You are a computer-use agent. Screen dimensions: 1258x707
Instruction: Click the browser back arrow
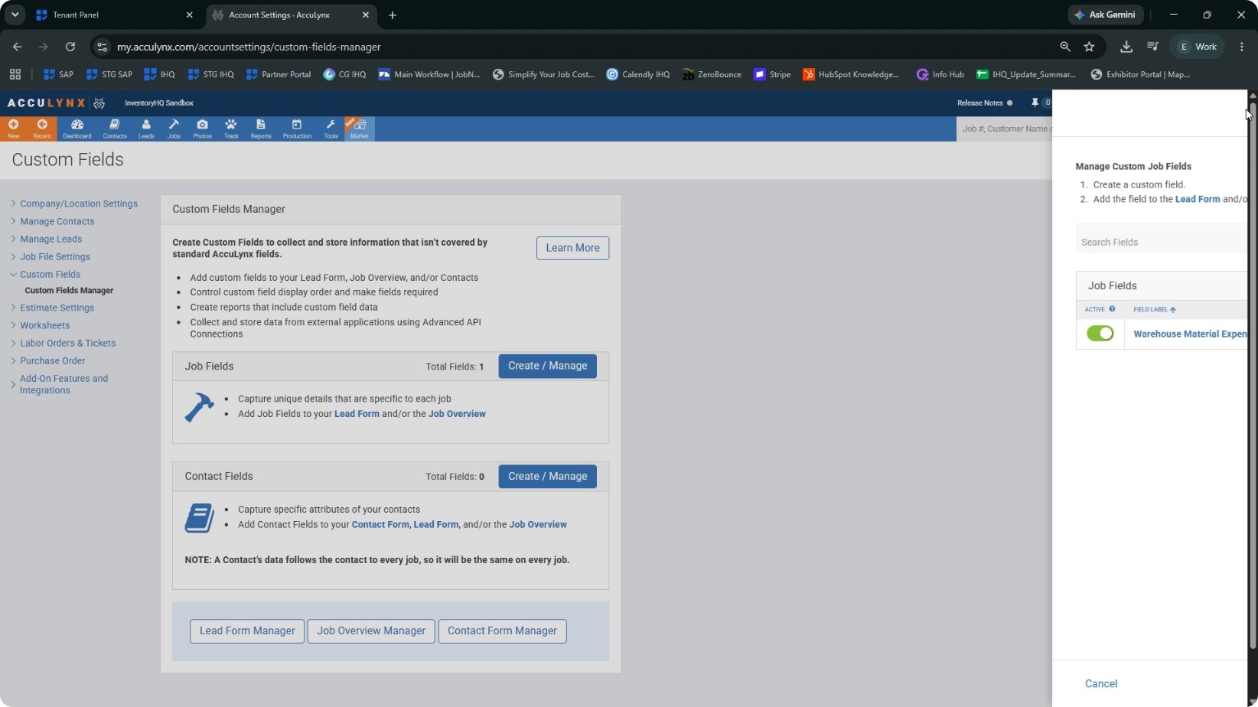(x=17, y=47)
